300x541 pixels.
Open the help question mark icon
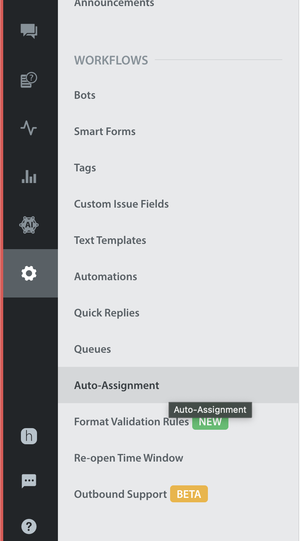[x=29, y=526]
